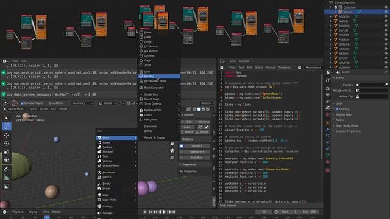Click the MakeBox button in Buttons panel
Image resolution: width=390 pixels, height=219 pixels.
click(196, 158)
